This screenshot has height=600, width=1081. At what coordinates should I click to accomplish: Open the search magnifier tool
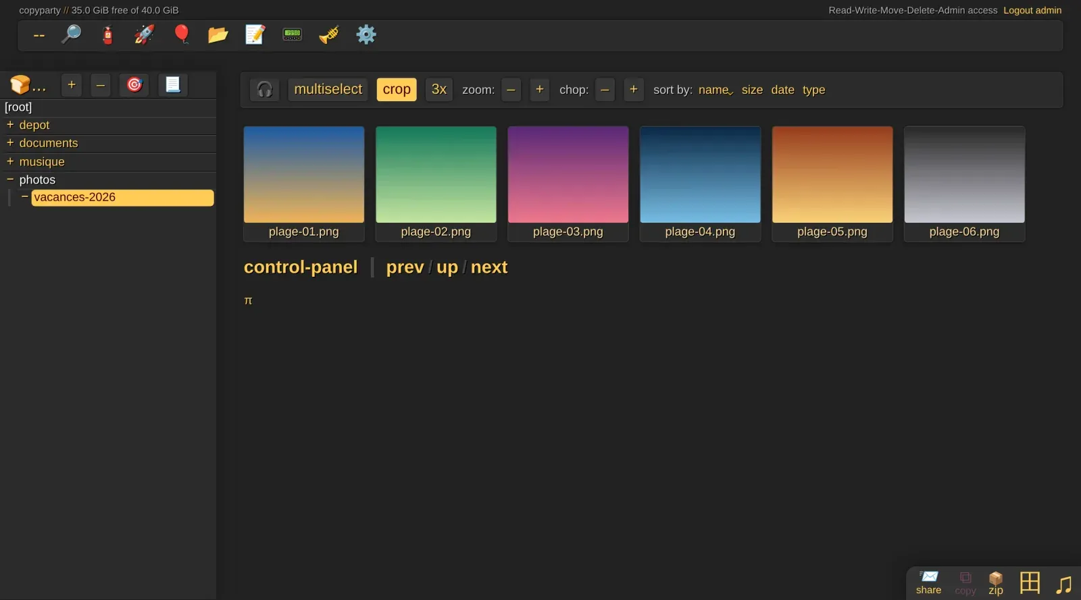click(x=71, y=34)
